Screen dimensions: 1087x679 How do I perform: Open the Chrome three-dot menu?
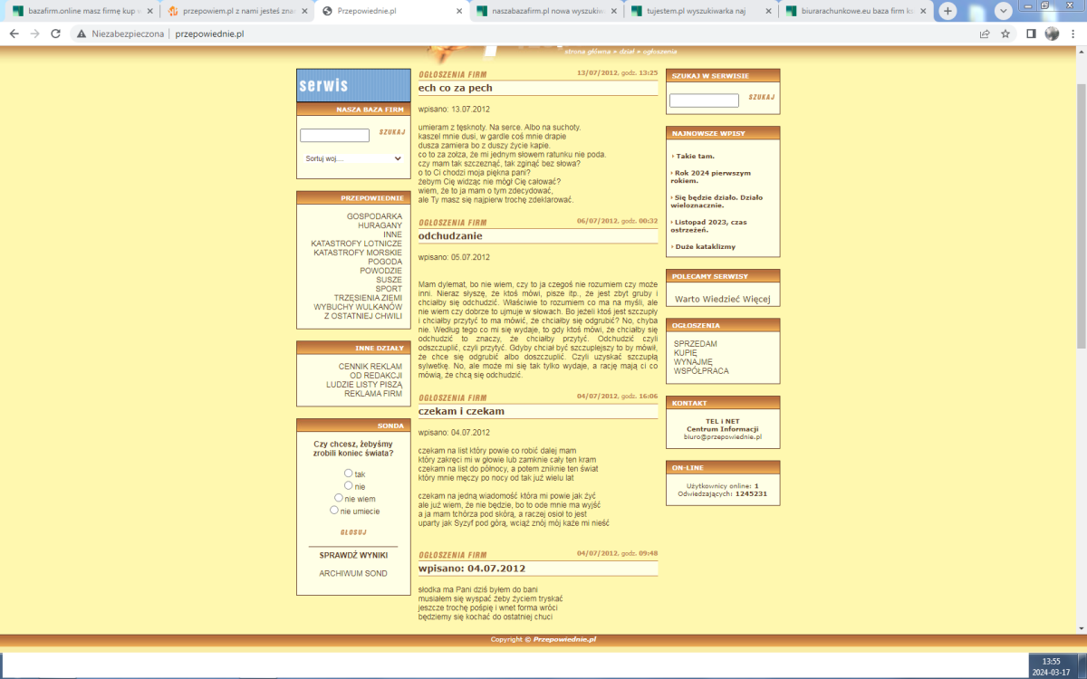(1073, 33)
